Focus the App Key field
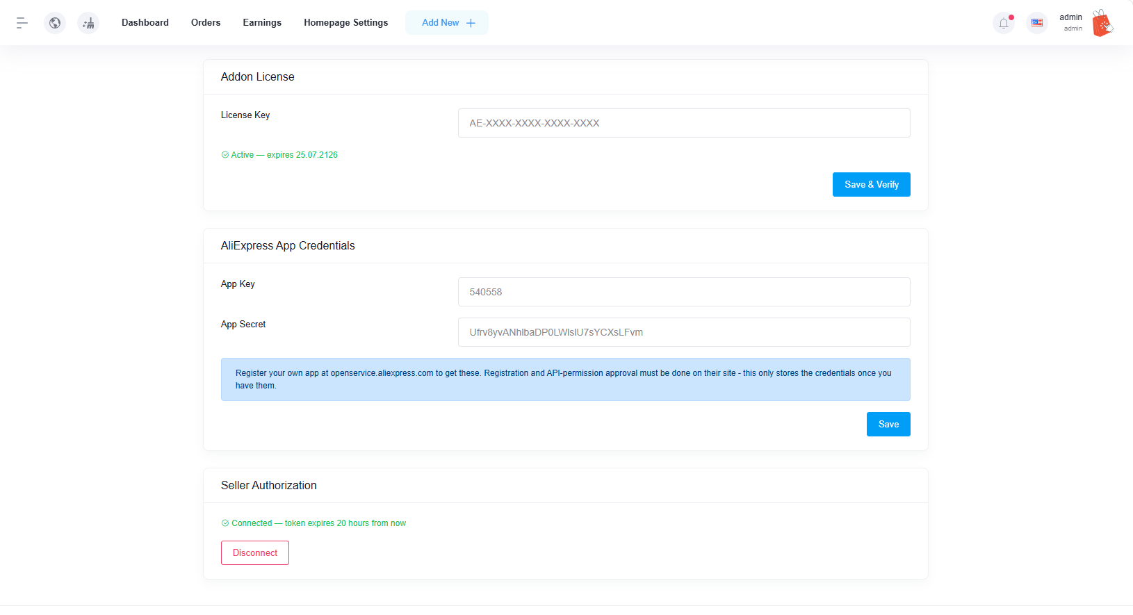 pos(684,292)
